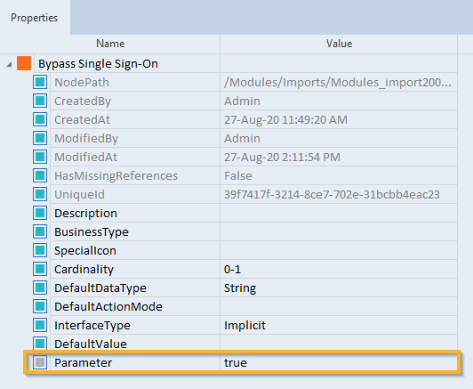Image resolution: width=473 pixels, height=389 pixels.
Task: Click the Value column header
Action: click(339, 44)
